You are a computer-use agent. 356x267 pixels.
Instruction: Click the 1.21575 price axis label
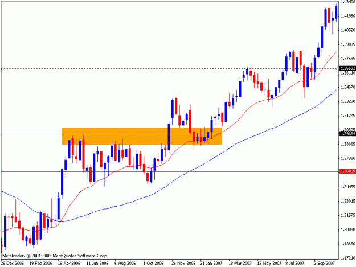pyautogui.click(x=348, y=215)
